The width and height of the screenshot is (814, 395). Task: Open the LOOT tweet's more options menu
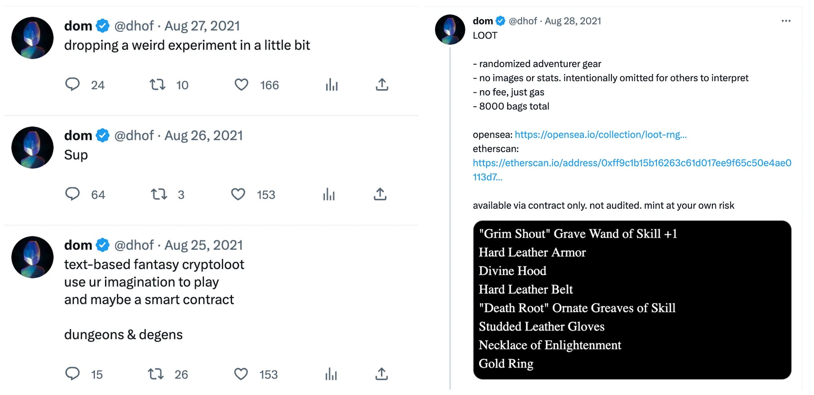tap(786, 21)
